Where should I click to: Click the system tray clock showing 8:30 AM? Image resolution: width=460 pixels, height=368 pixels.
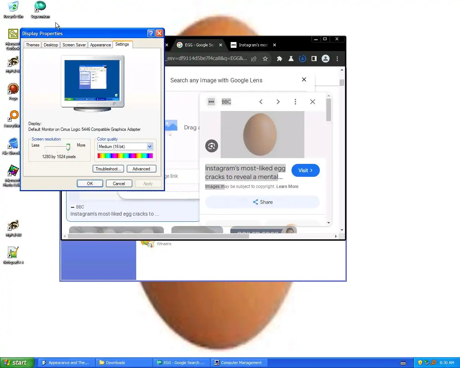447,363
